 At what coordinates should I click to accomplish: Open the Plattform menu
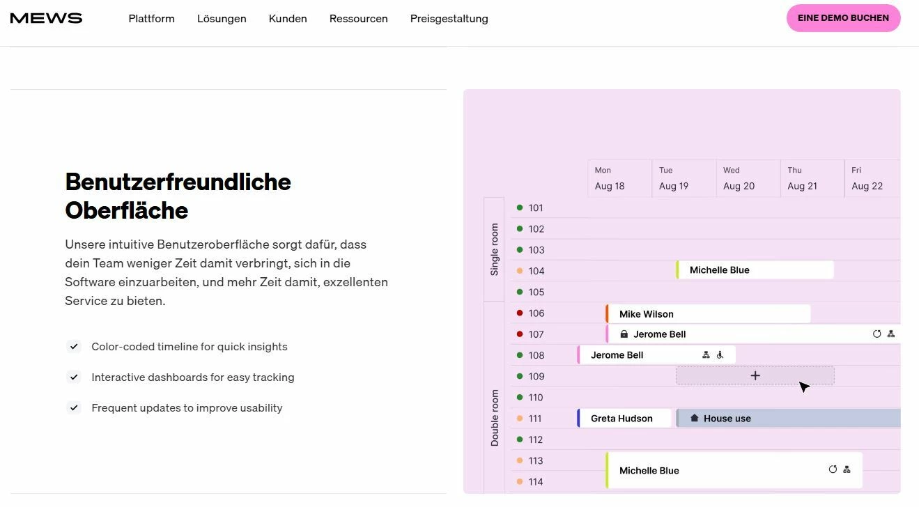pos(151,19)
